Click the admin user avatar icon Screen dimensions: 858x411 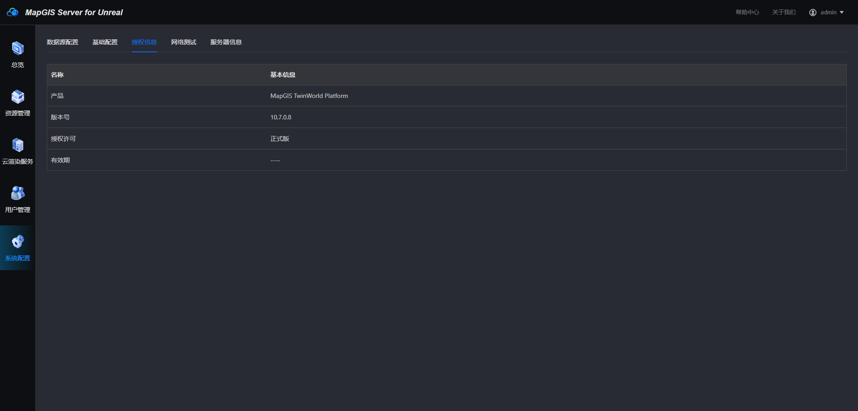coord(812,13)
